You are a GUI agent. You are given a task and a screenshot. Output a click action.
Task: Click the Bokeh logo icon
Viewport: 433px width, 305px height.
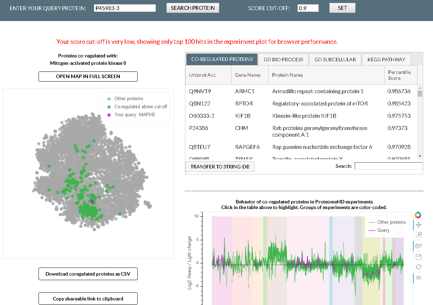tap(418, 215)
